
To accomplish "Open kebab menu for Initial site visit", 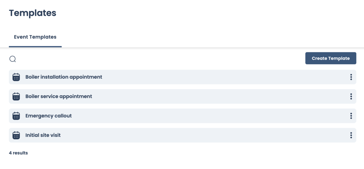I will 351,135.
